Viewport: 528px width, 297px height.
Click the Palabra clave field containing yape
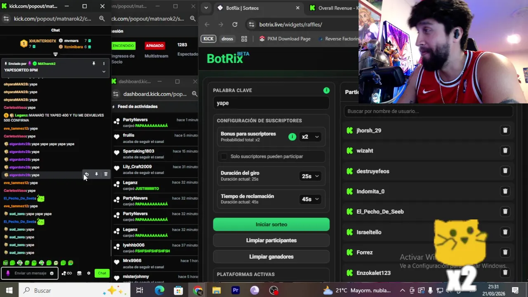coord(271,103)
